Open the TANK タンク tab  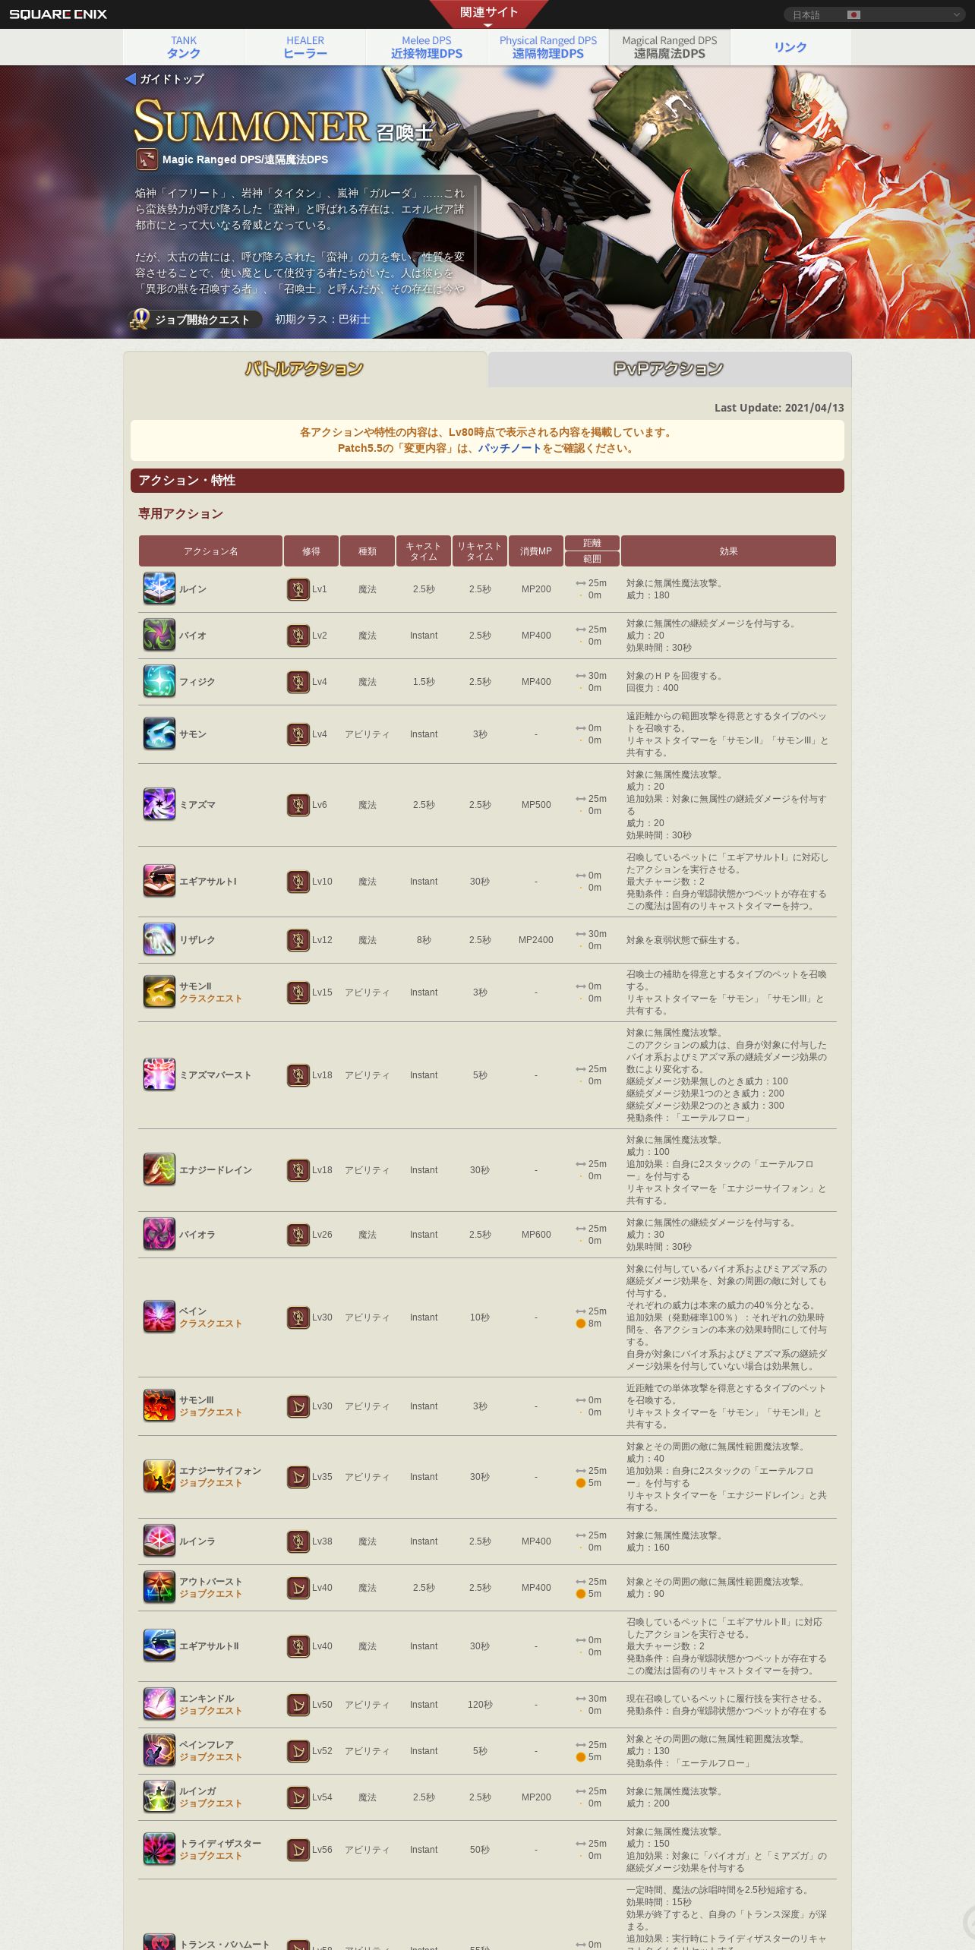(x=184, y=47)
